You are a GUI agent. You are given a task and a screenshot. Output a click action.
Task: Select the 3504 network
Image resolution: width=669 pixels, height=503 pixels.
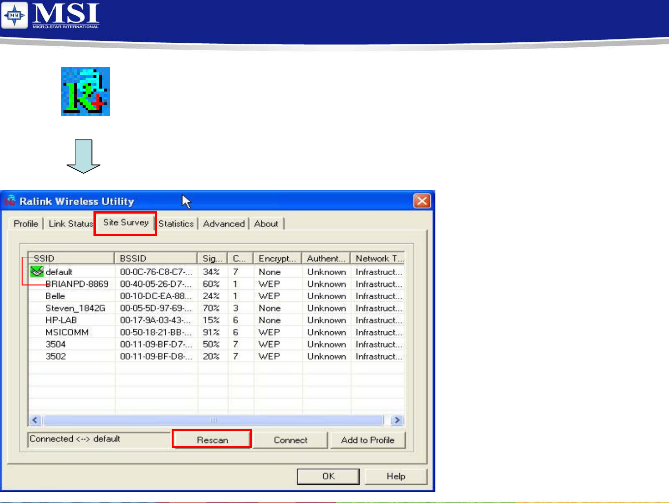[x=216, y=344]
